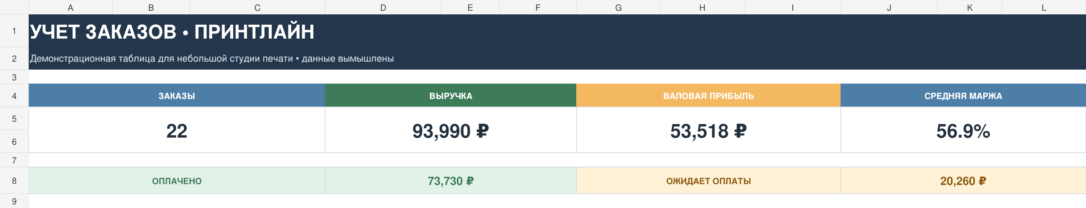Click the orders count value 22
This screenshot has width=1086, height=208.
pyautogui.click(x=177, y=130)
